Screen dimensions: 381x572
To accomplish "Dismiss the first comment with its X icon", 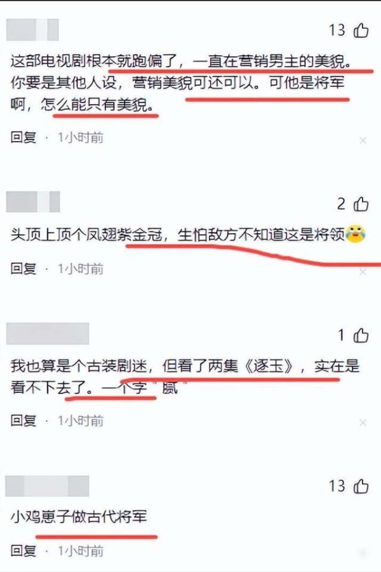I will 363,140.
